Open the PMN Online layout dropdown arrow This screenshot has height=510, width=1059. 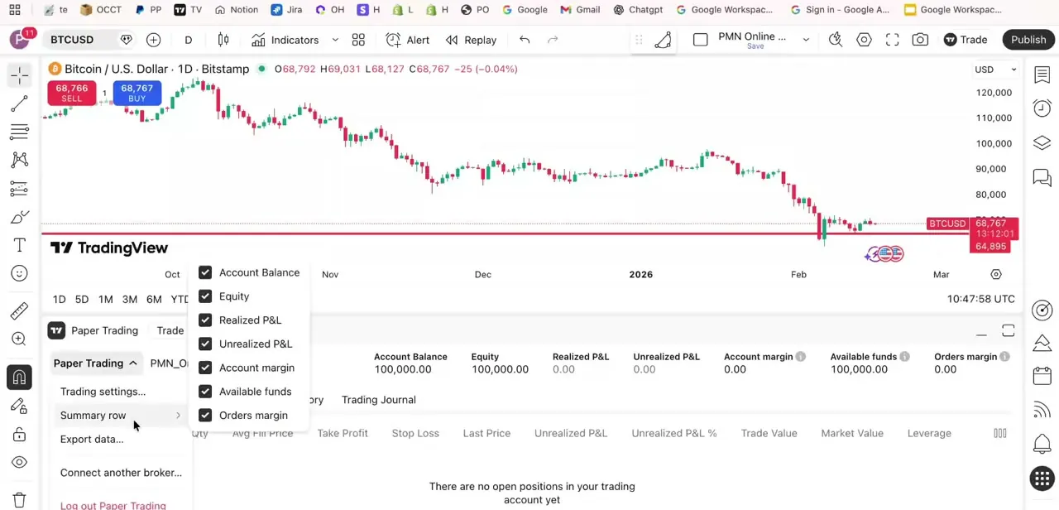[806, 40]
